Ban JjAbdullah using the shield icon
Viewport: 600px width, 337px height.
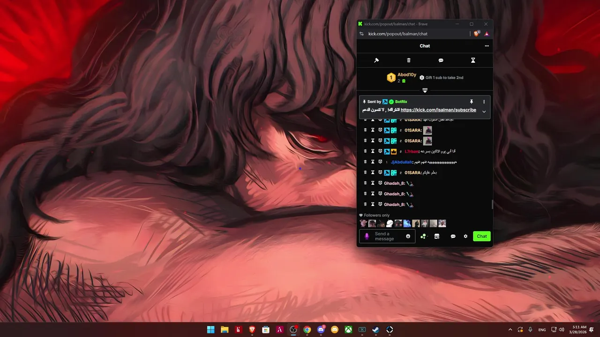[x=380, y=162]
